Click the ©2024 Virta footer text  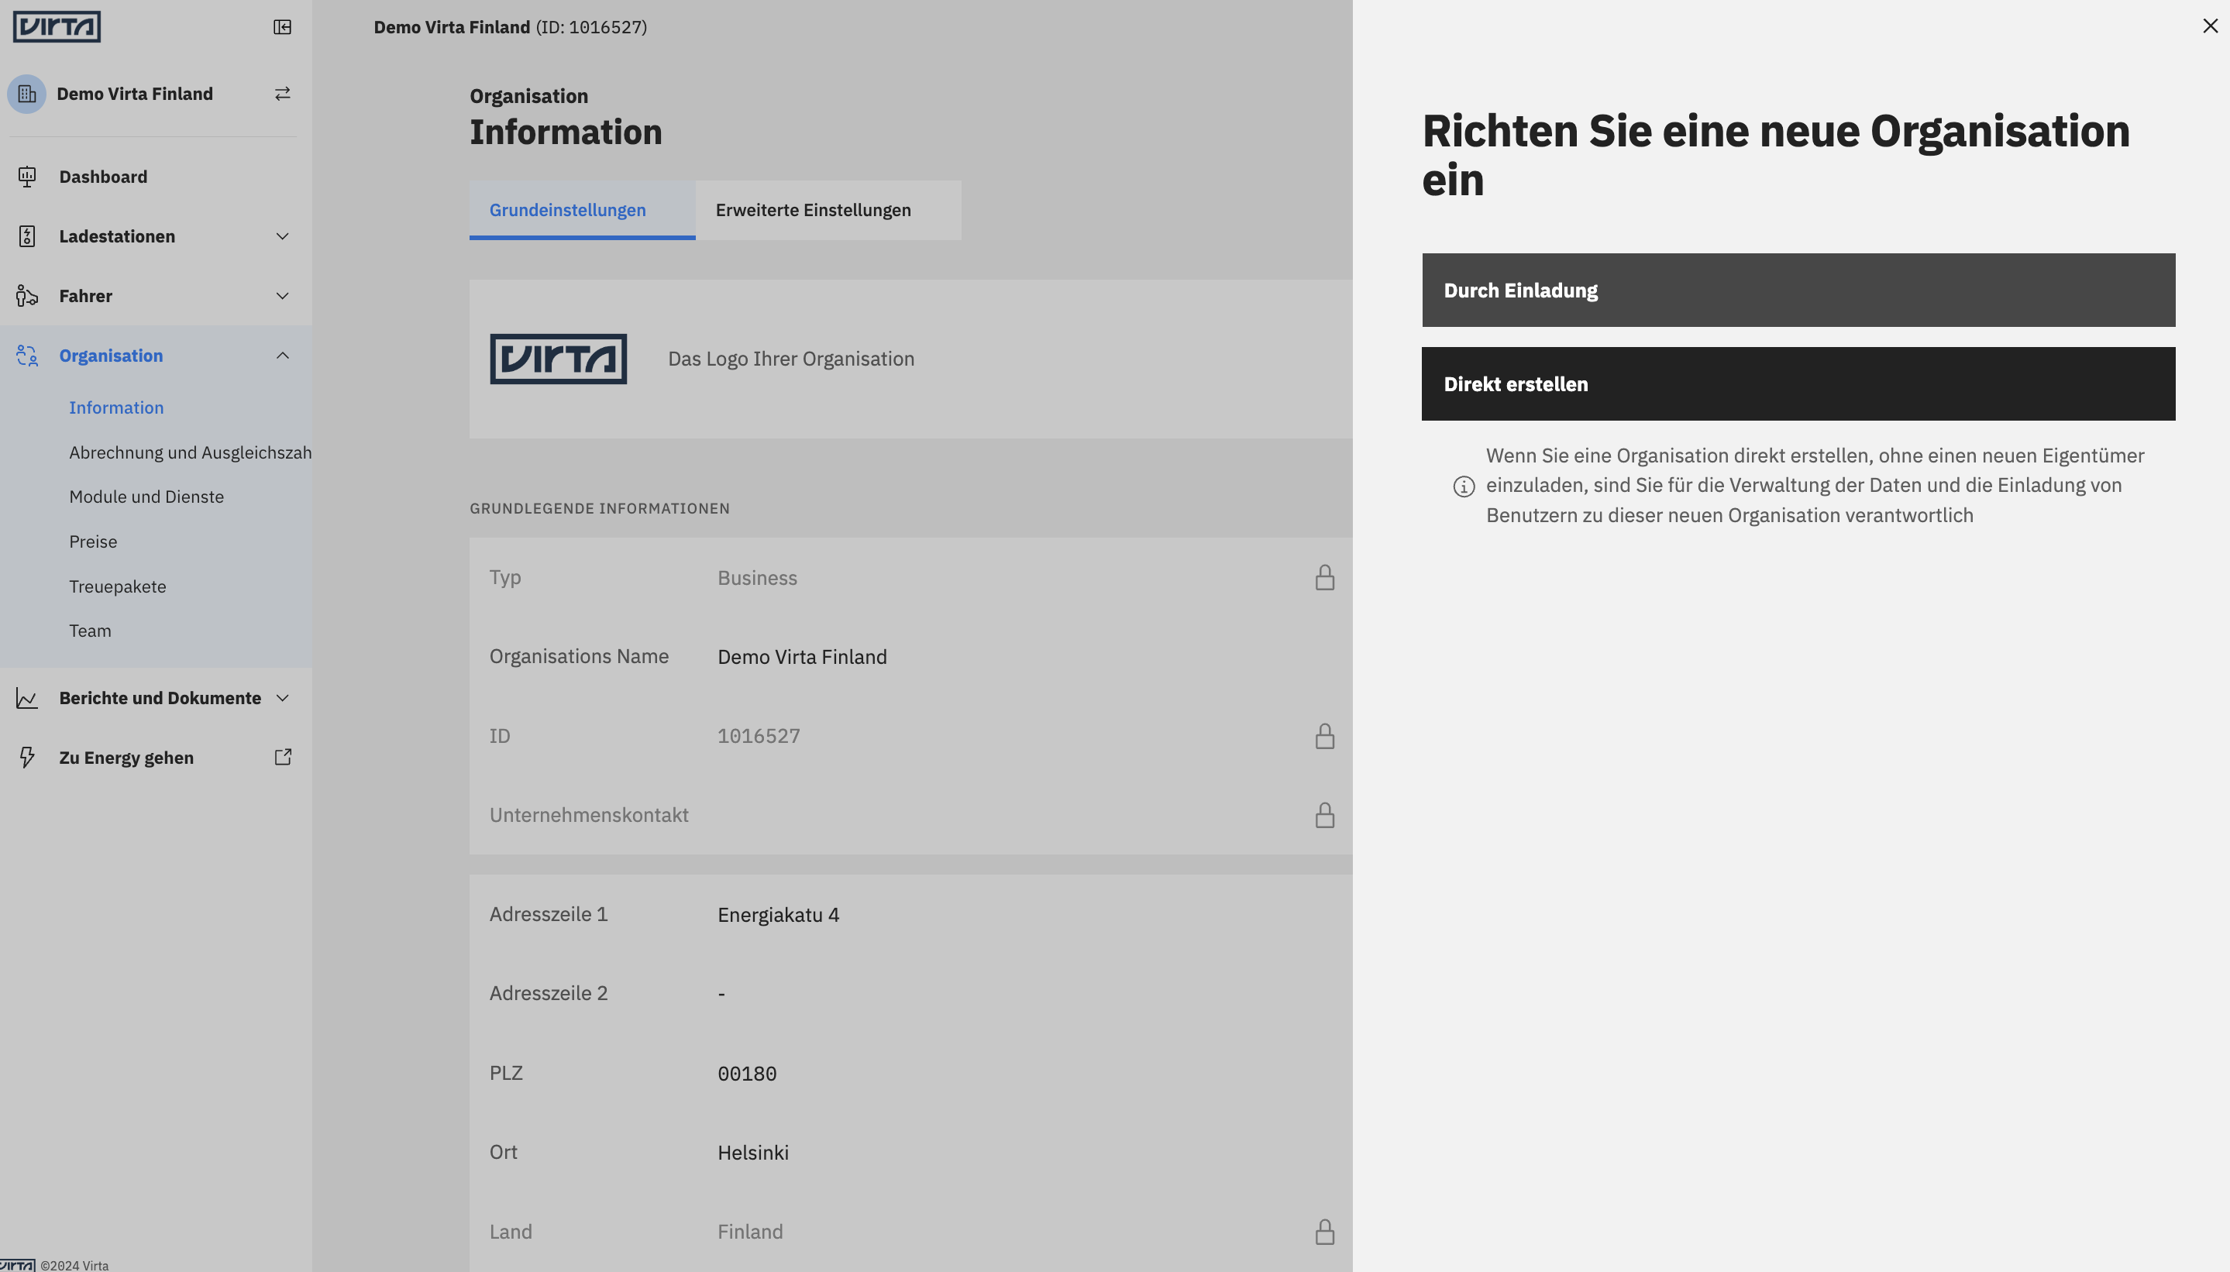74,1265
